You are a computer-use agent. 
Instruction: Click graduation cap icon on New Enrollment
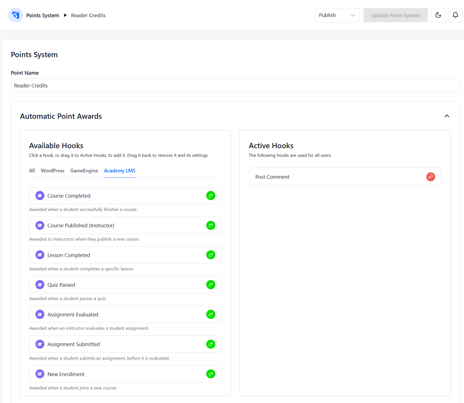click(40, 374)
